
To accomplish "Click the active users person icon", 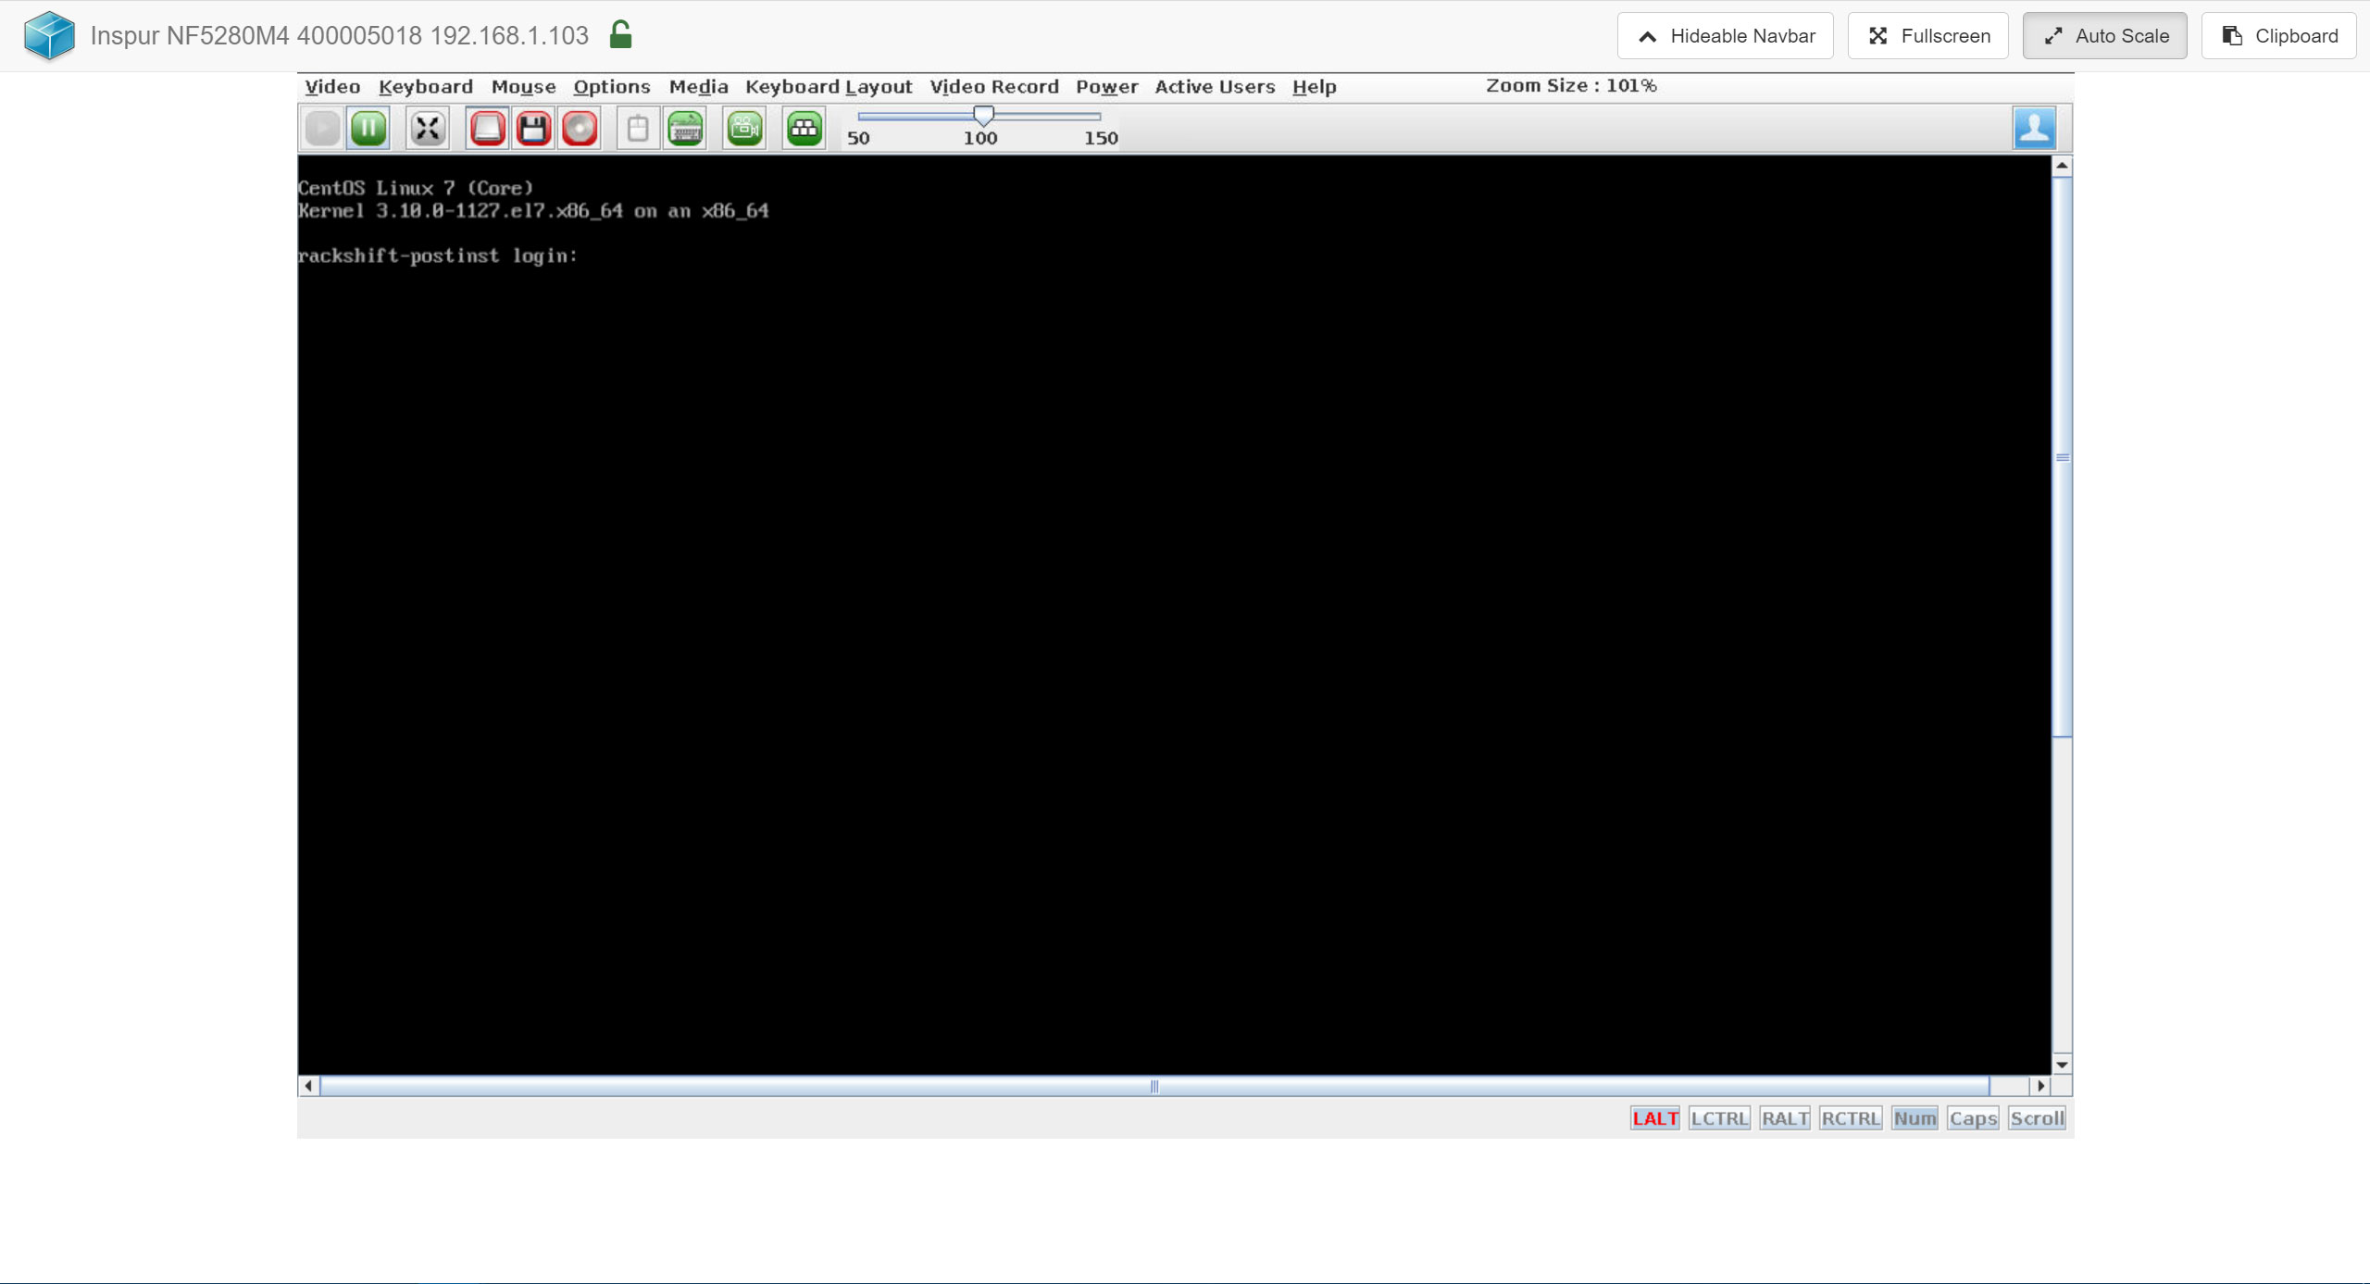I will coord(2035,128).
